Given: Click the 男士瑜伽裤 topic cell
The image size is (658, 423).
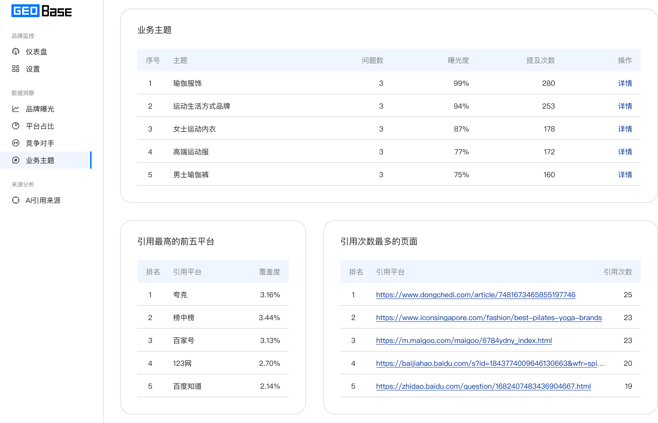Looking at the screenshot, I should pyautogui.click(x=191, y=175).
